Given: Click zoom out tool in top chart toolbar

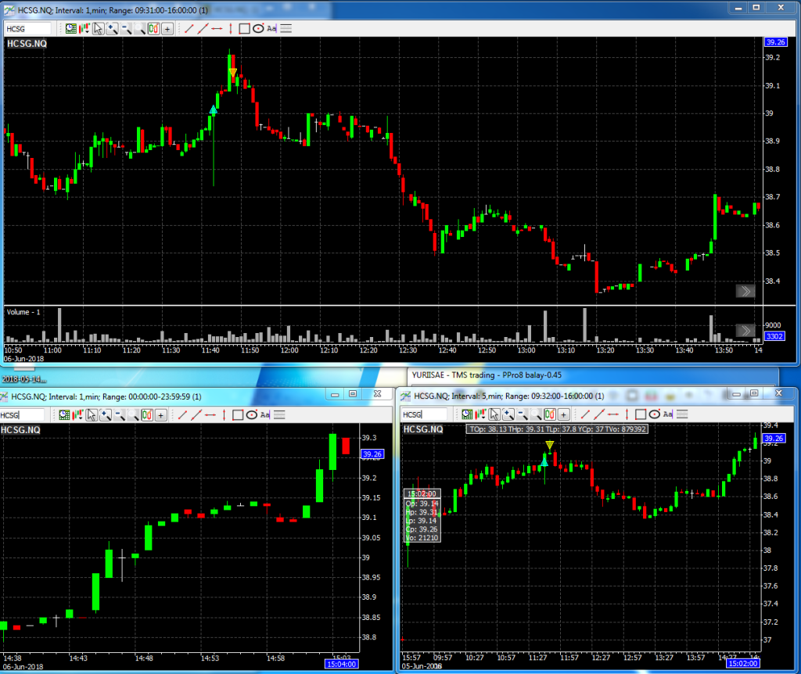Looking at the screenshot, I should point(126,28).
